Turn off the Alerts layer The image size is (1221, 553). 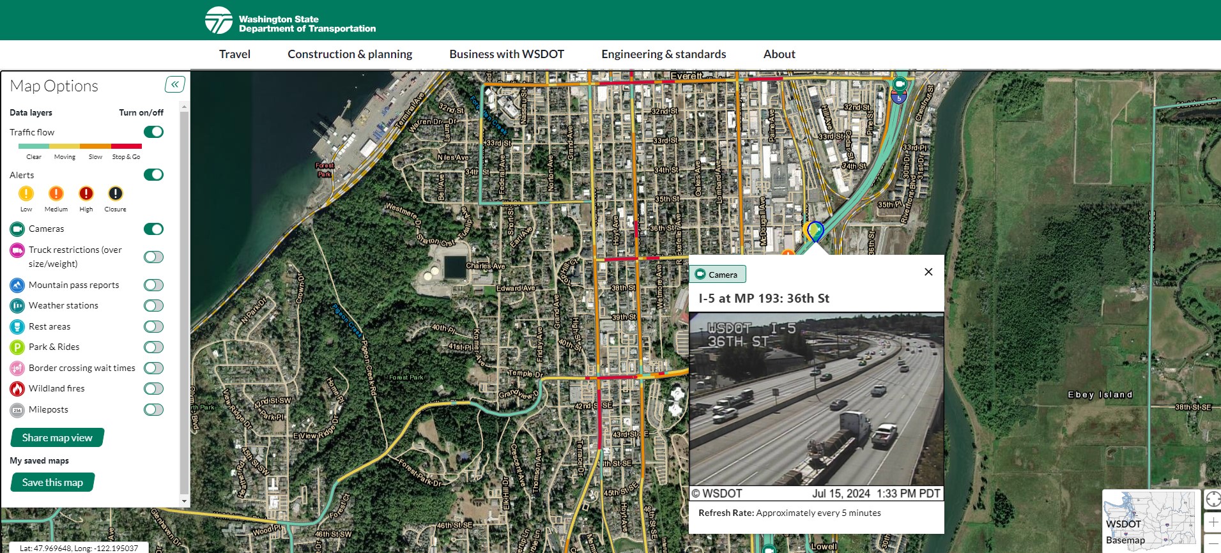(x=153, y=175)
